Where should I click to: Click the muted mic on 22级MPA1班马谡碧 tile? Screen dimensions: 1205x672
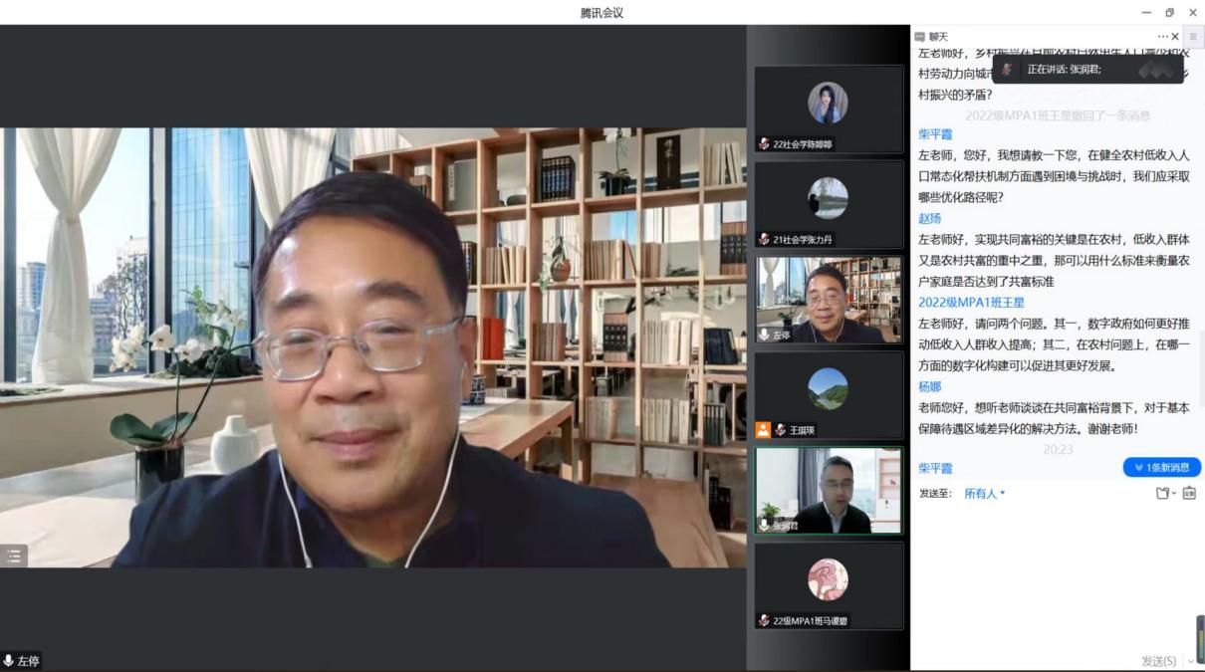[764, 620]
